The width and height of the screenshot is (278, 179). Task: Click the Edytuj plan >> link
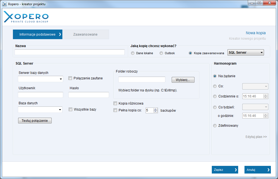coord(256,137)
